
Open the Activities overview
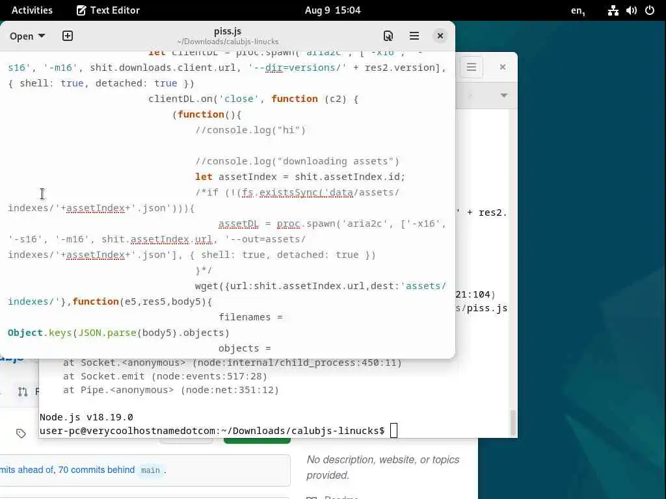32,10
